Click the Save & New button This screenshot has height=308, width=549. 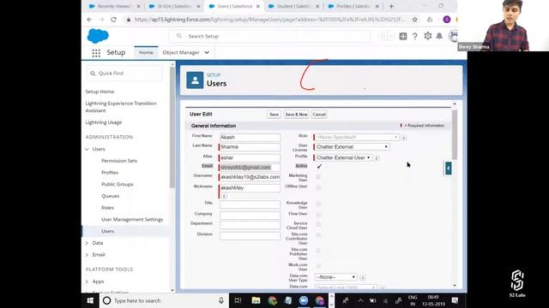click(x=296, y=115)
